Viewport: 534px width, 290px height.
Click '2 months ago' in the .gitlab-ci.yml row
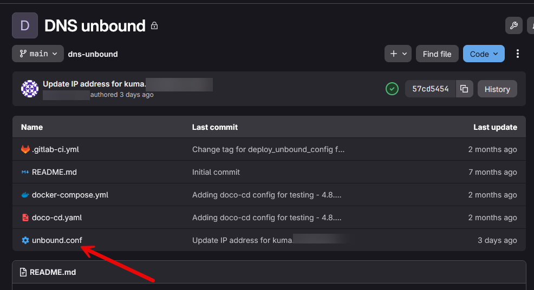492,149
